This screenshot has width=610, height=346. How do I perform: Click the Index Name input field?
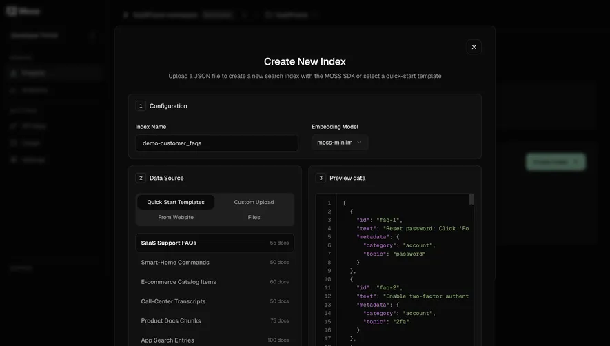click(x=216, y=143)
